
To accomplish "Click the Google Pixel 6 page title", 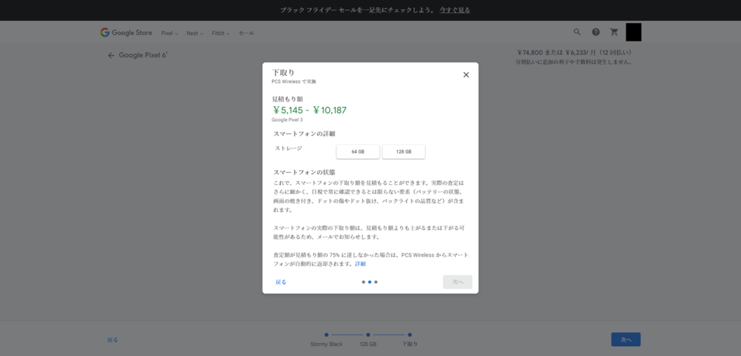I will (143, 56).
